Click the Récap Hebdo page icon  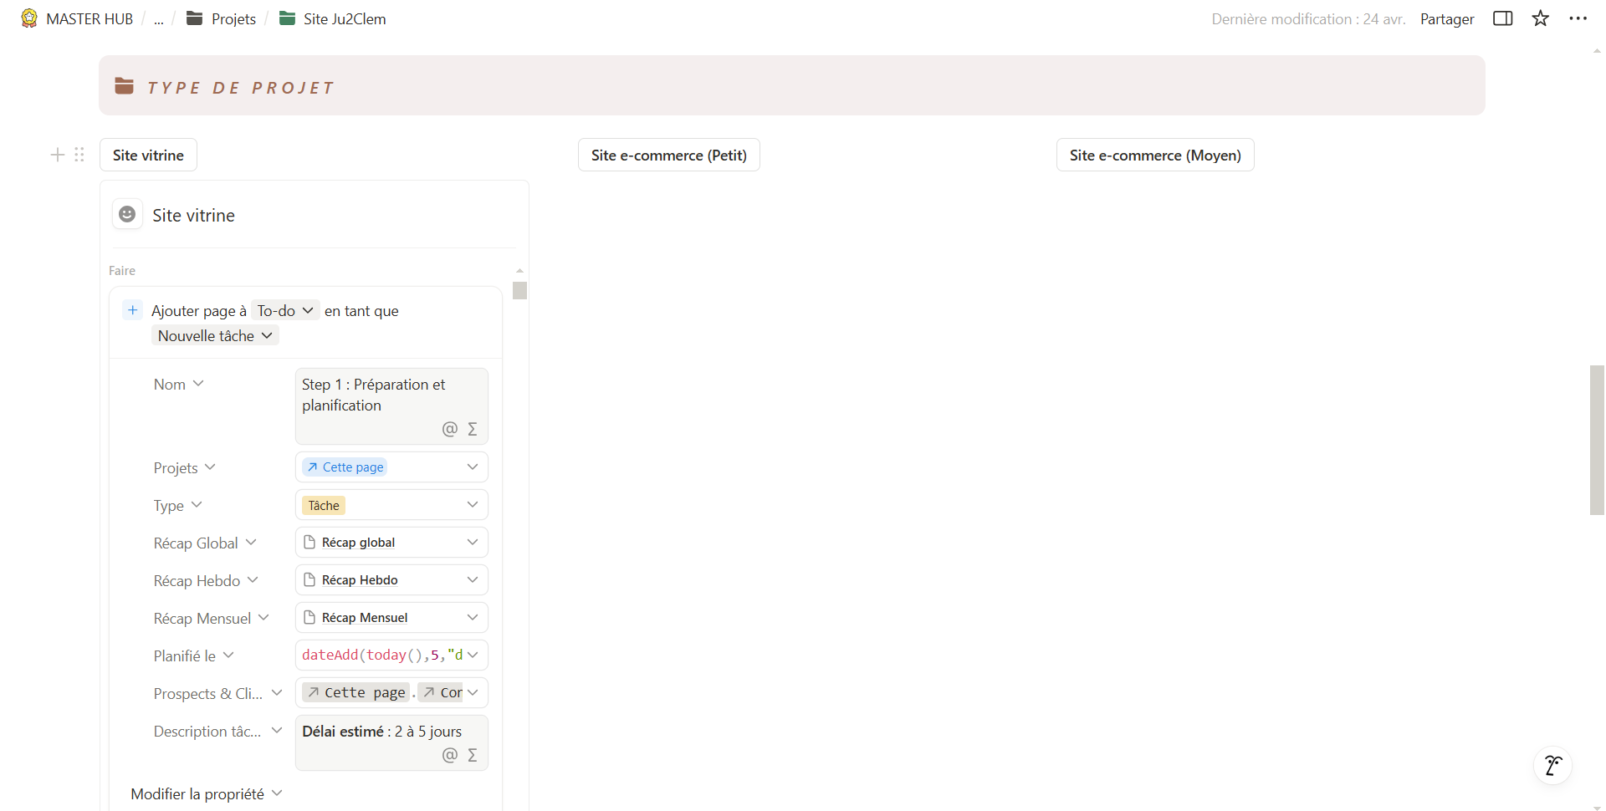pyautogui.click(x=309, y=579)
